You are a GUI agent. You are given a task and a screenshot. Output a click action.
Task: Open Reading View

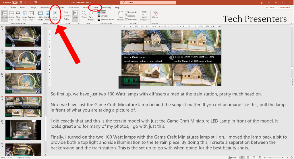[x=31, y=16]
